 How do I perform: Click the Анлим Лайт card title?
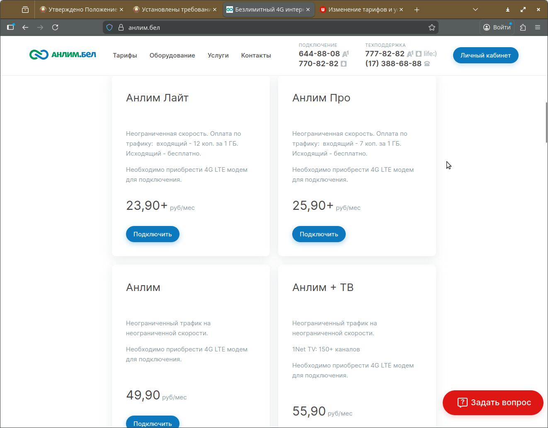tap(157, 98)
